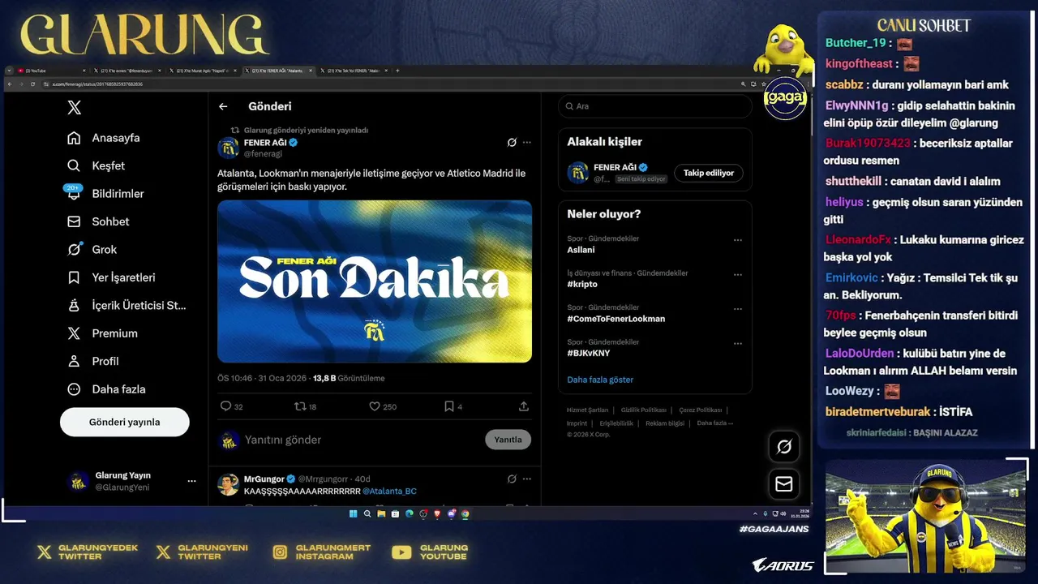This screenshot has height=584, width=1038.
Task: Open more options for #BJKvKNY trend
Action: click(x=738, y=344)
